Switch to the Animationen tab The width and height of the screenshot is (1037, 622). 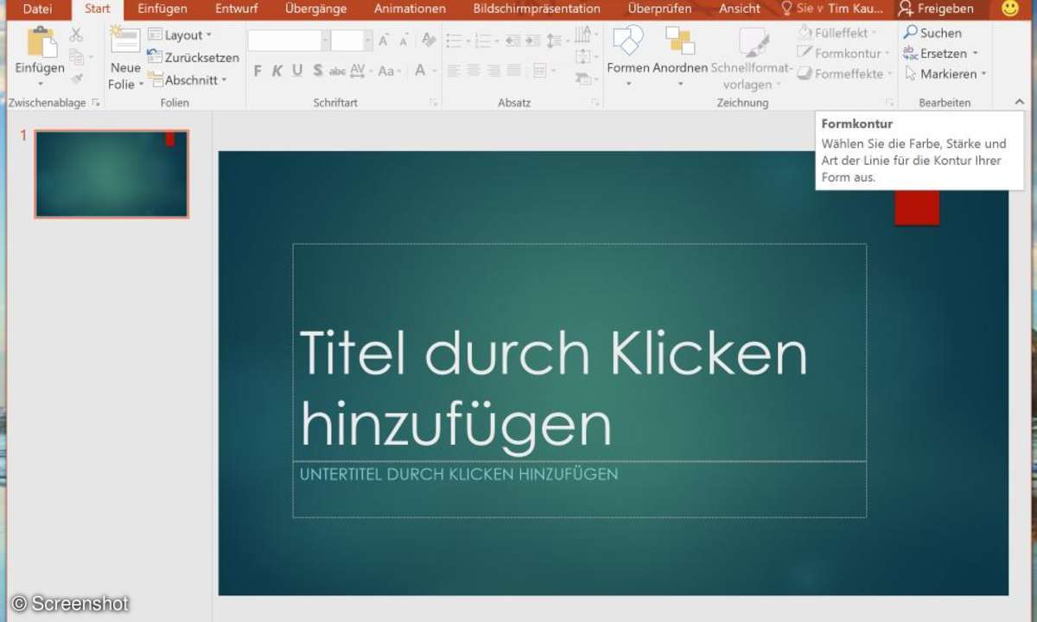coord(410,9)
